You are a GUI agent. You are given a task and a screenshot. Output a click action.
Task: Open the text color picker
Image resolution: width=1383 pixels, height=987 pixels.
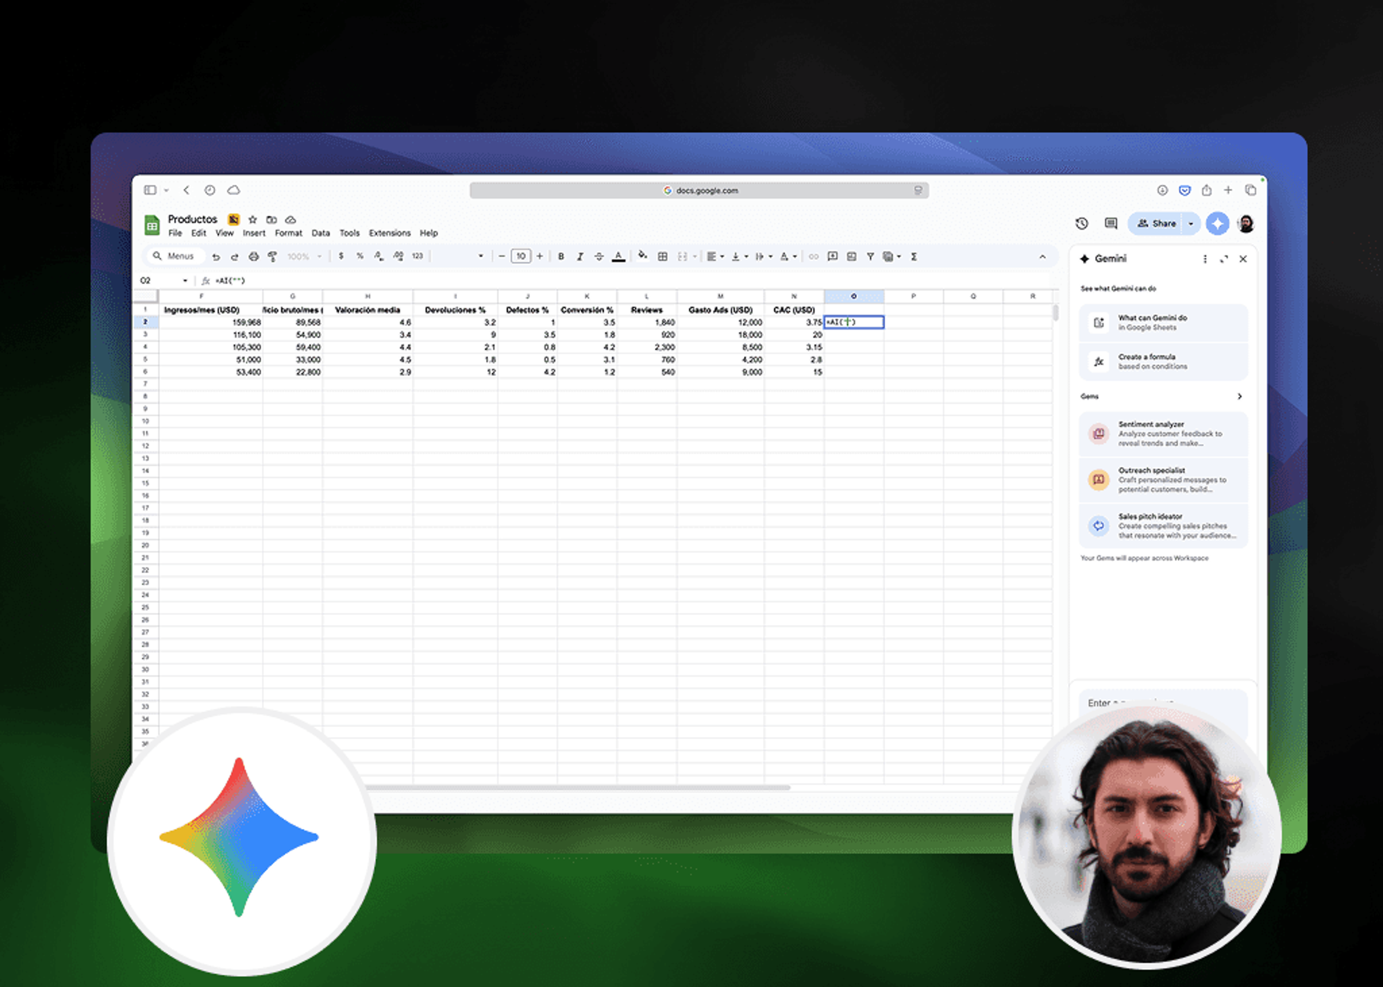click(618, 256)
